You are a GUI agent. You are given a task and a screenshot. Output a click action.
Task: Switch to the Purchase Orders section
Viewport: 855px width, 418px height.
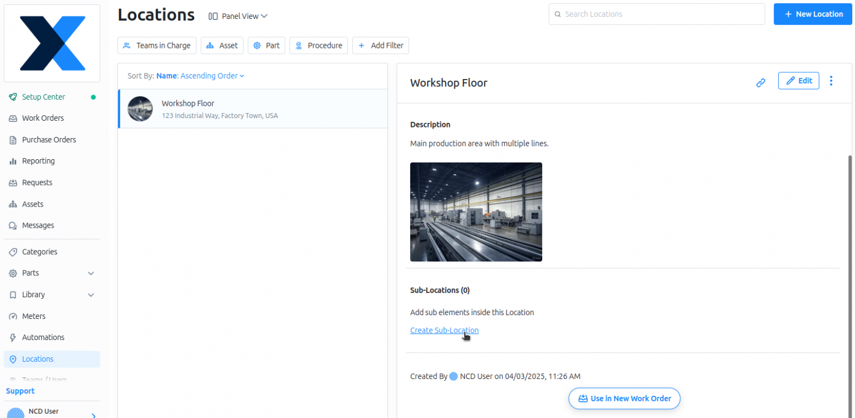(x=49, y=140)
